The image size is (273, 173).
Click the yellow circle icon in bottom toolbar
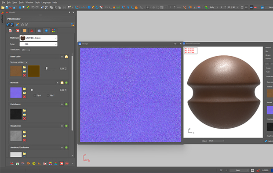click(x=34, y=163)
